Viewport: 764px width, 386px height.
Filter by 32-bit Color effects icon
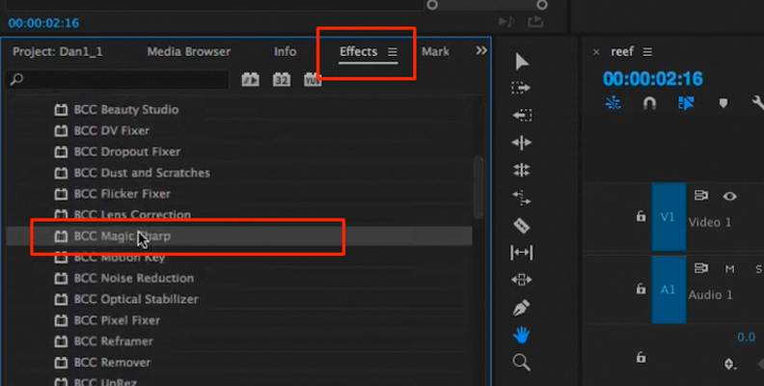point(282,79)
